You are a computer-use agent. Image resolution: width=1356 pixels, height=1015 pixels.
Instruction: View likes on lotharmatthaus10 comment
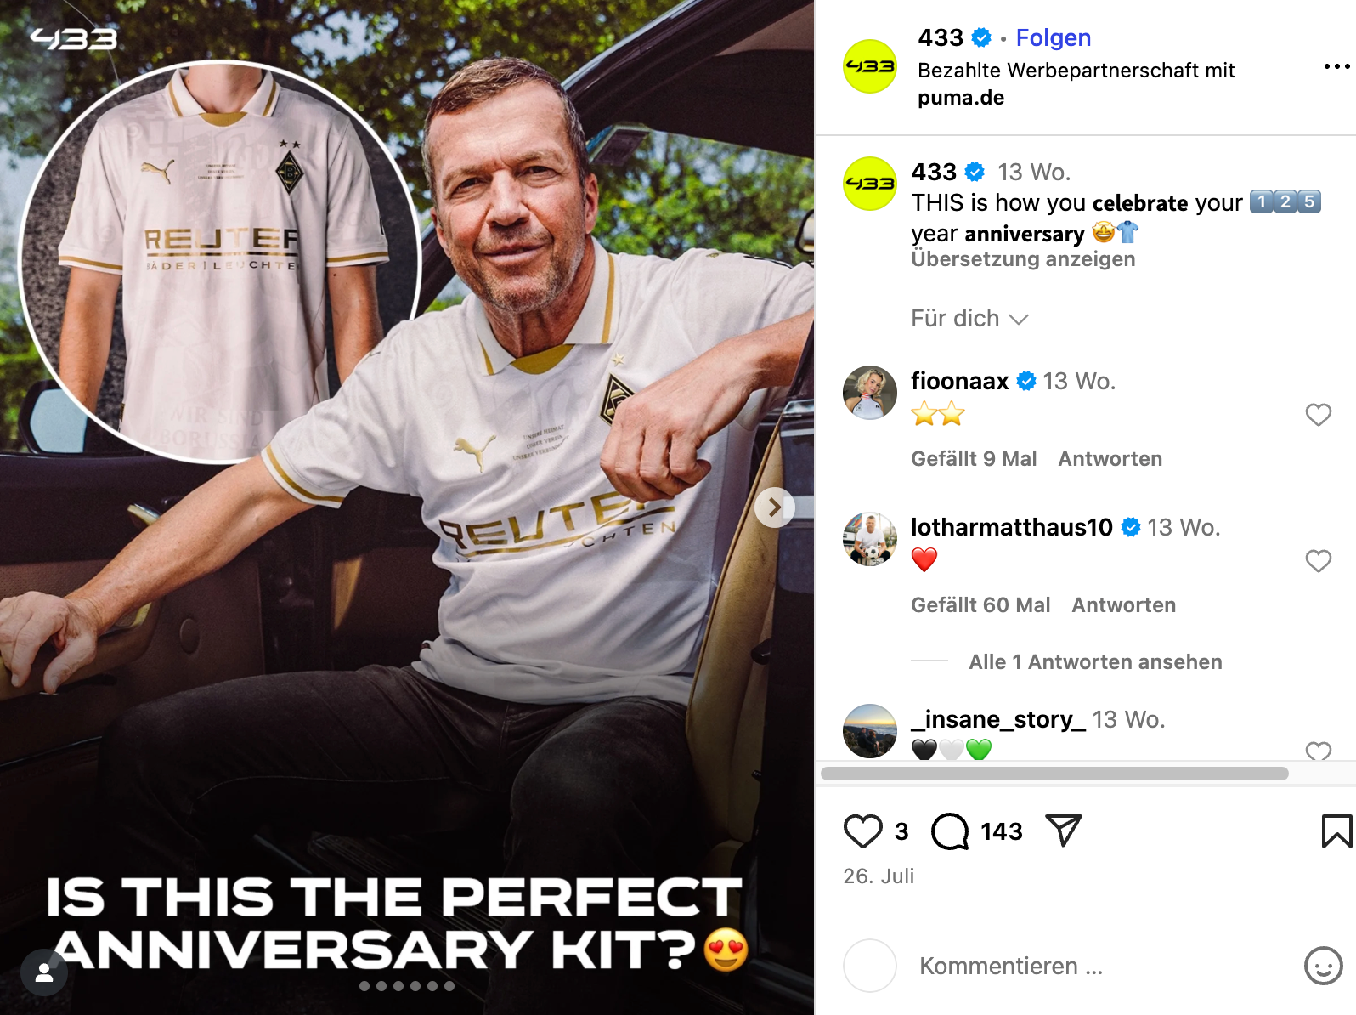point(980,605)
